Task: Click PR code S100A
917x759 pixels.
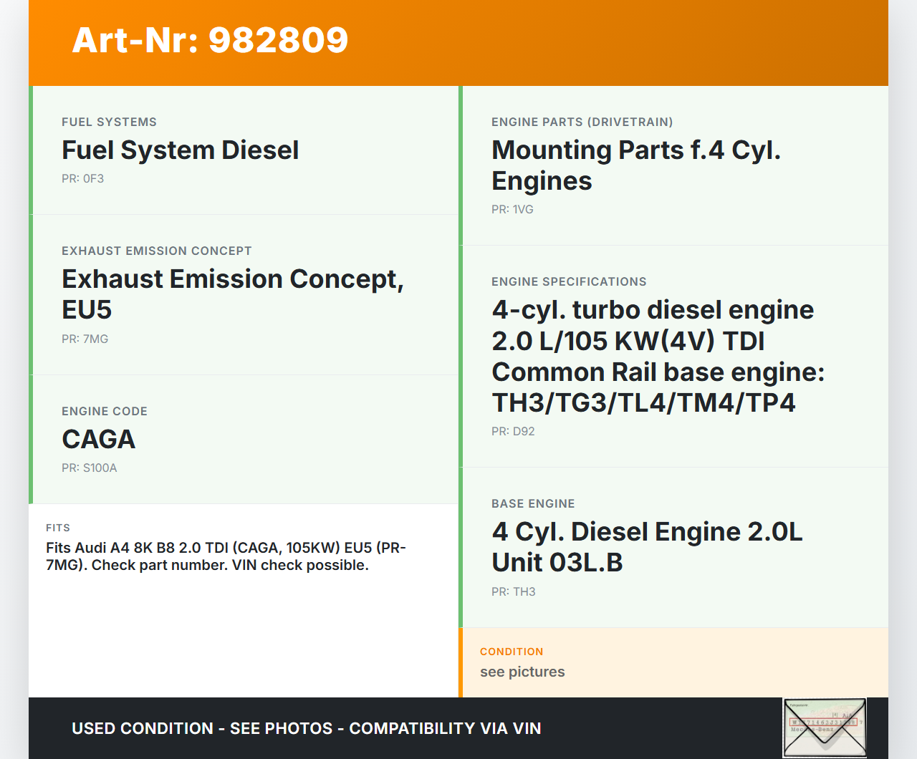Action: coord(89,468)
